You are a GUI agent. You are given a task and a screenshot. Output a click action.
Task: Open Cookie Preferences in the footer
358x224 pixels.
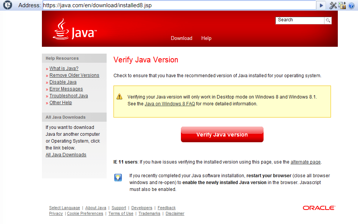click(85, 213)
